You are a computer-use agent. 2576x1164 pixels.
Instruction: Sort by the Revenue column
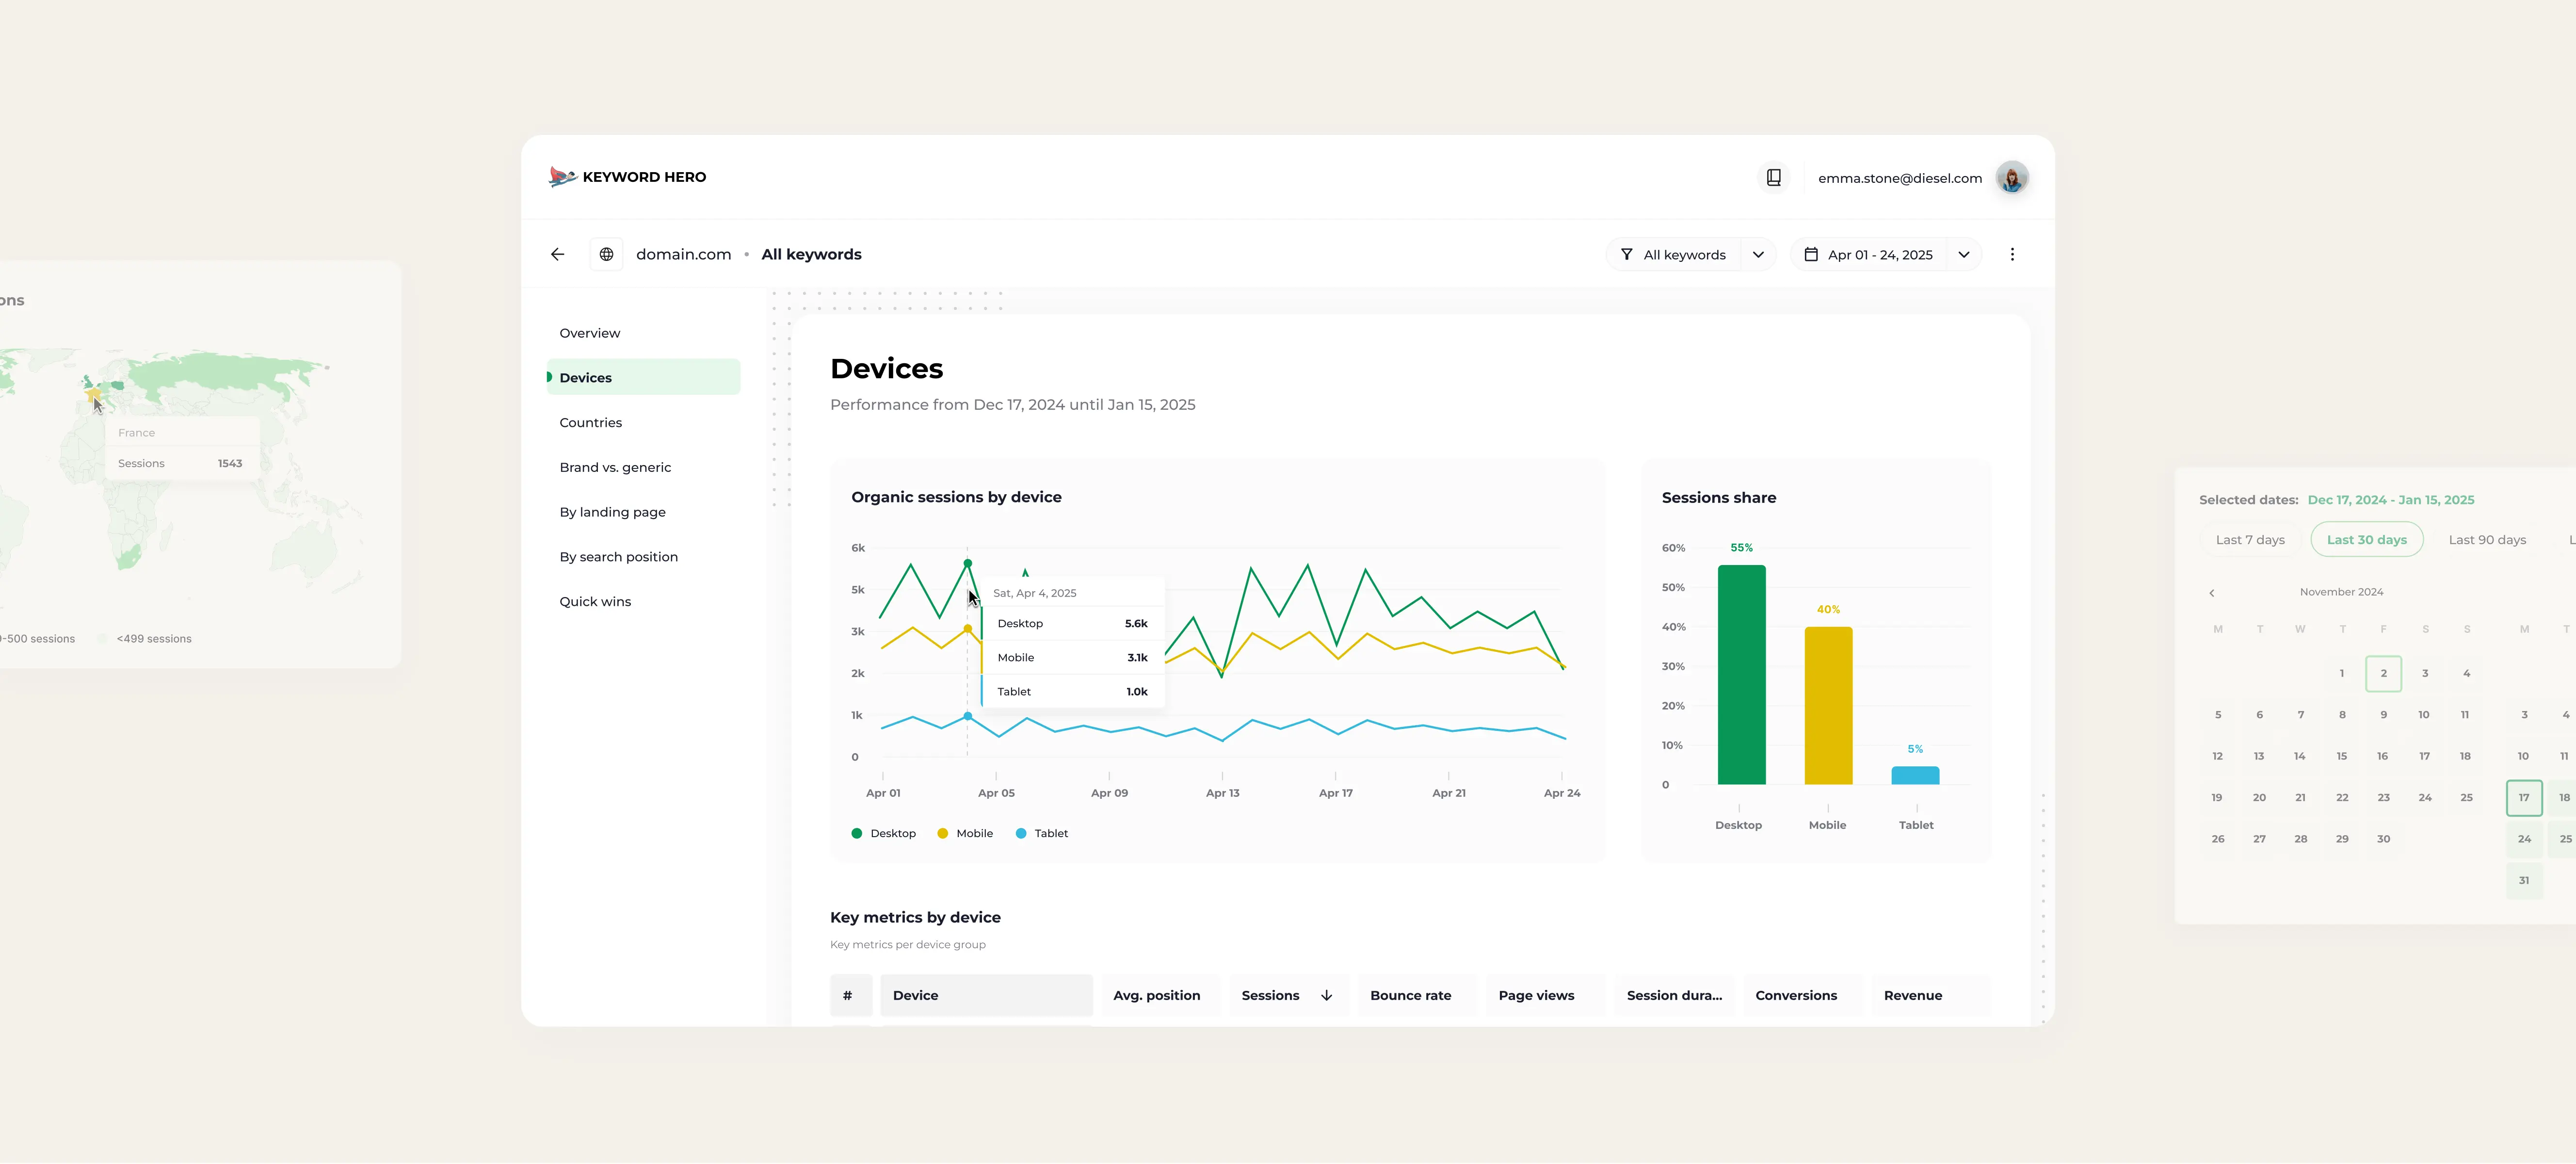(x=1930, y=995)
